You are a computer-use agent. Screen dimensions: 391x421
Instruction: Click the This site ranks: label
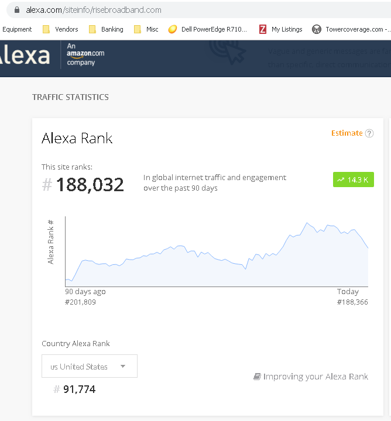click(67, 167)
